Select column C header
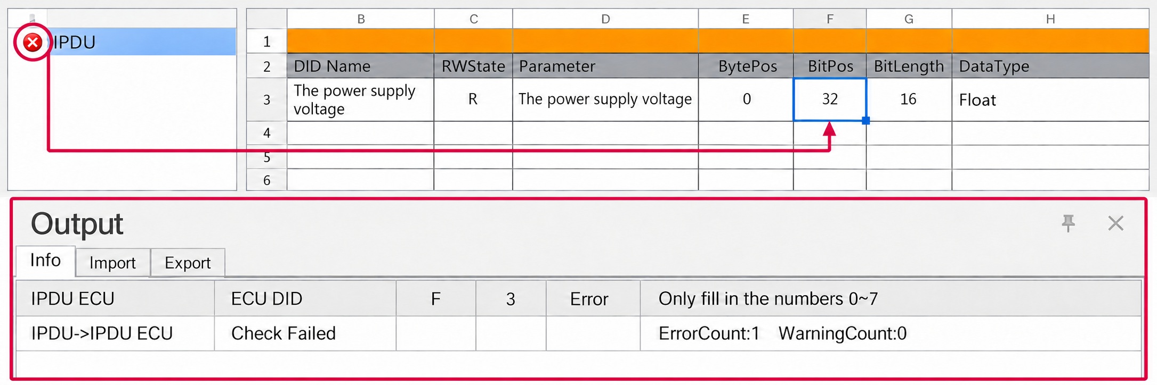 click(x=473, y=19)
